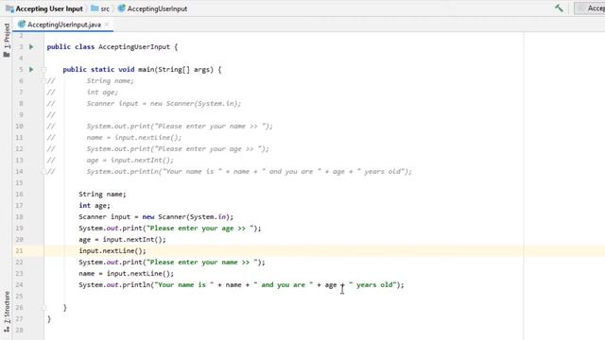Click the text "age = input.nextInt();" in the active code
Screen dimensions: 605x340
tap(122, 239)
